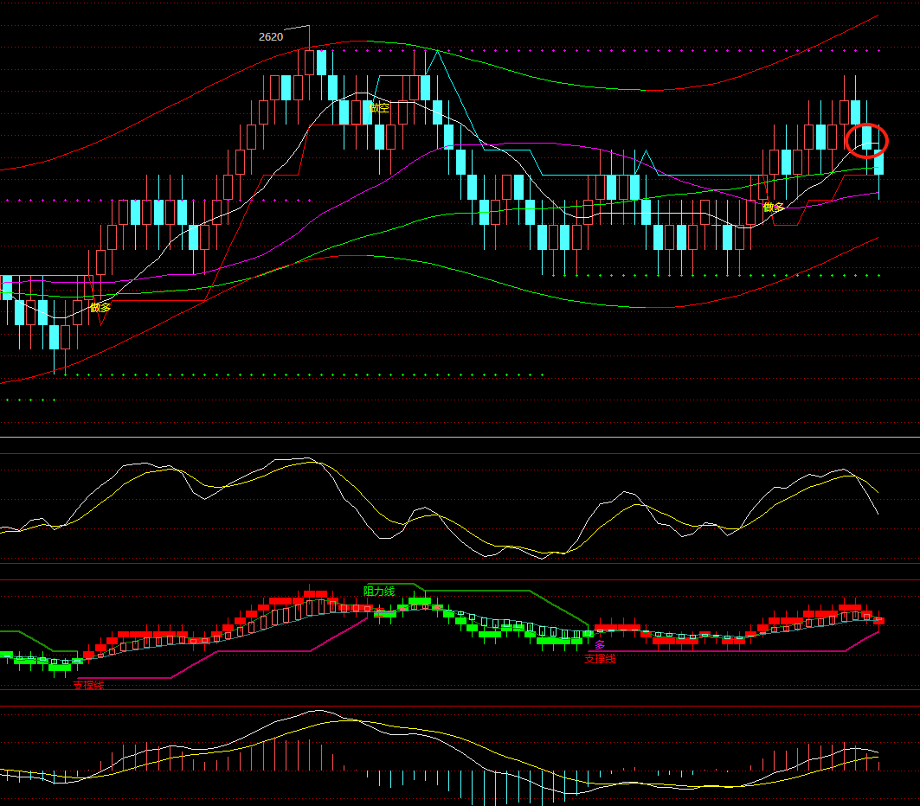Click the latest 做多 signal label
Viewport: 920px width, 806px height.
774,207
